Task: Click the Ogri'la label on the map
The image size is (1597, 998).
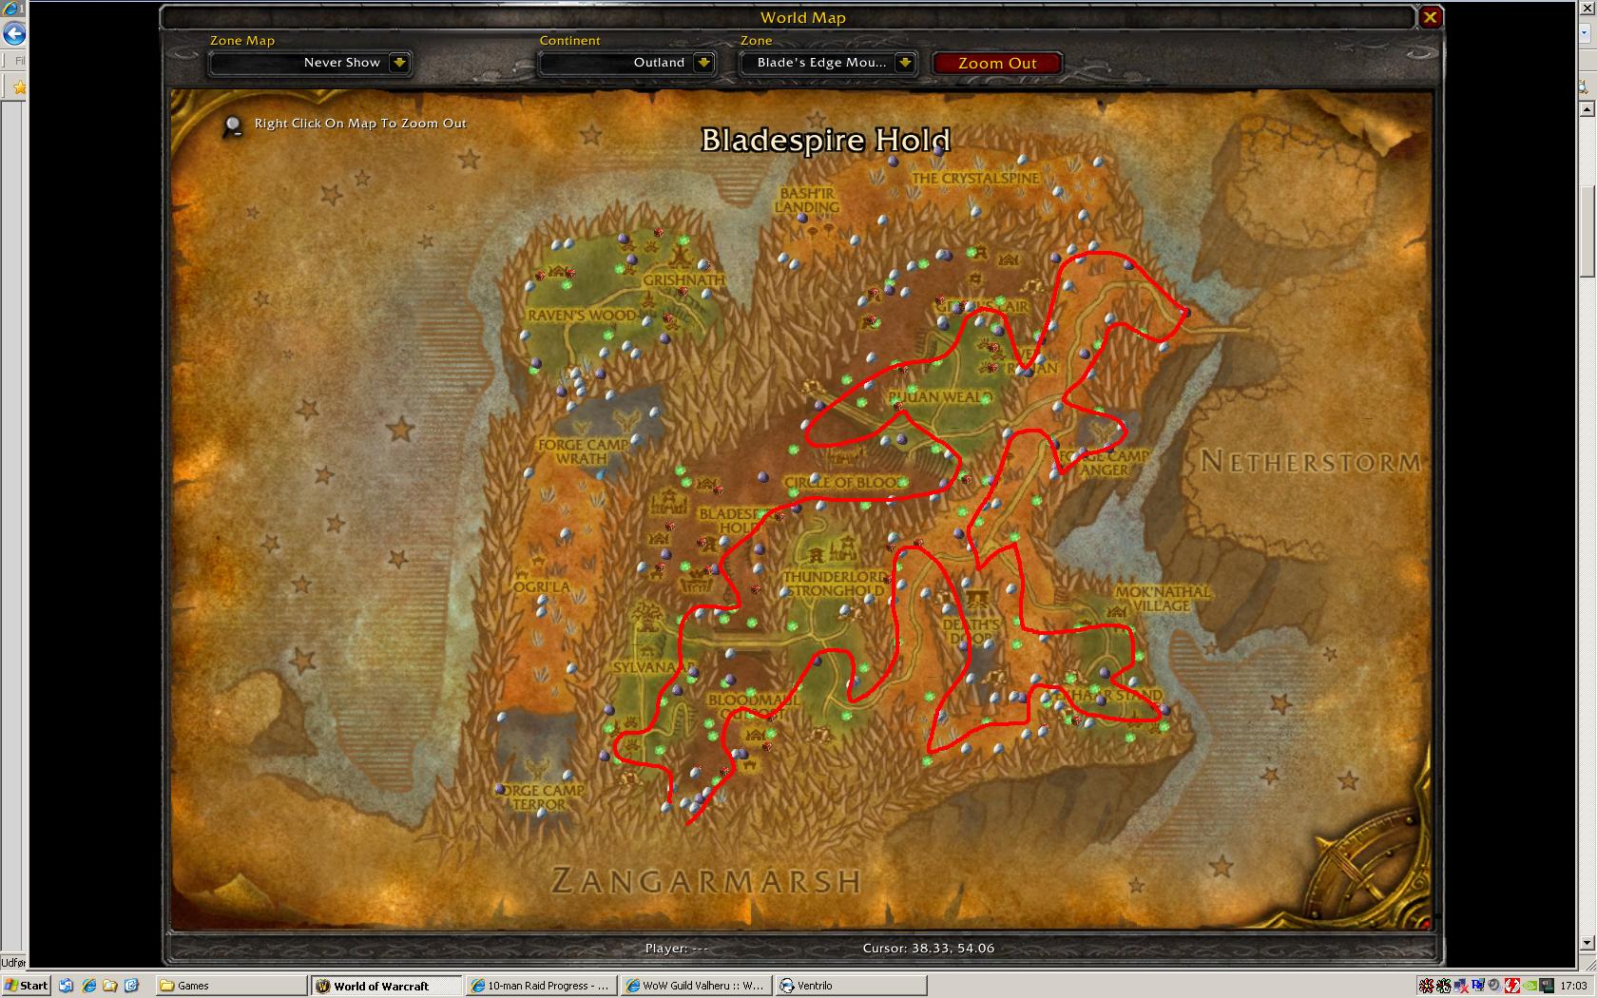Action: pyautogui.click(x=542, y=586)
